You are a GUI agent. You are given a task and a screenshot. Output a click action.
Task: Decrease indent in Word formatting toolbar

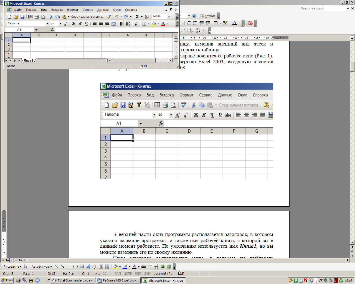click(202, 23)
